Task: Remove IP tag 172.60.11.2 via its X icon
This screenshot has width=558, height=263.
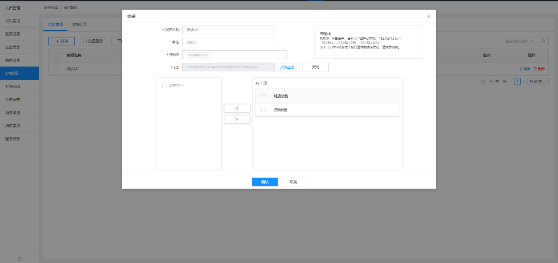Action: (206, 55)
